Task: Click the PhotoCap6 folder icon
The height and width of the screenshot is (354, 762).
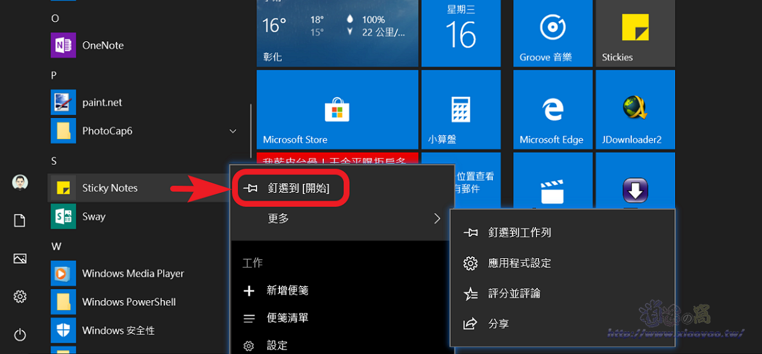Action: tap(63, 131)
